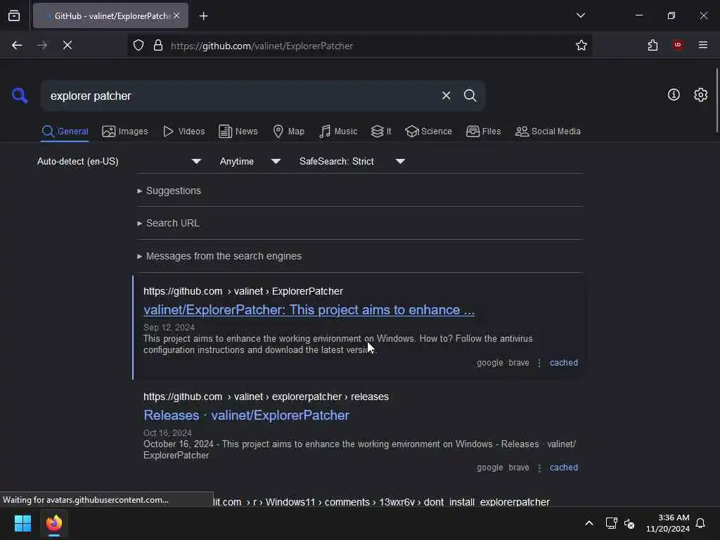Open cached version of Releases result
Screen dimensions: 720x540
(563, 468)
